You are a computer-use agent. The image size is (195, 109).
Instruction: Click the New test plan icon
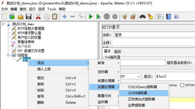tap(4, 16)
